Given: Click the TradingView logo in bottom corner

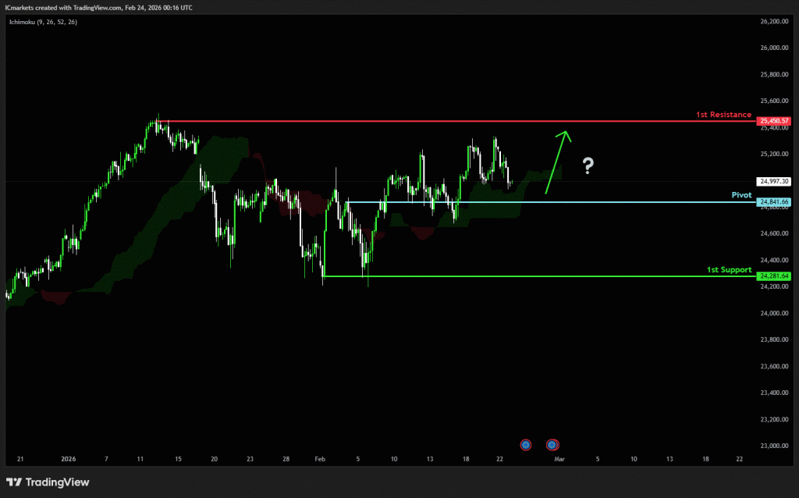Looking at the screenshot, I should (48, 482).
